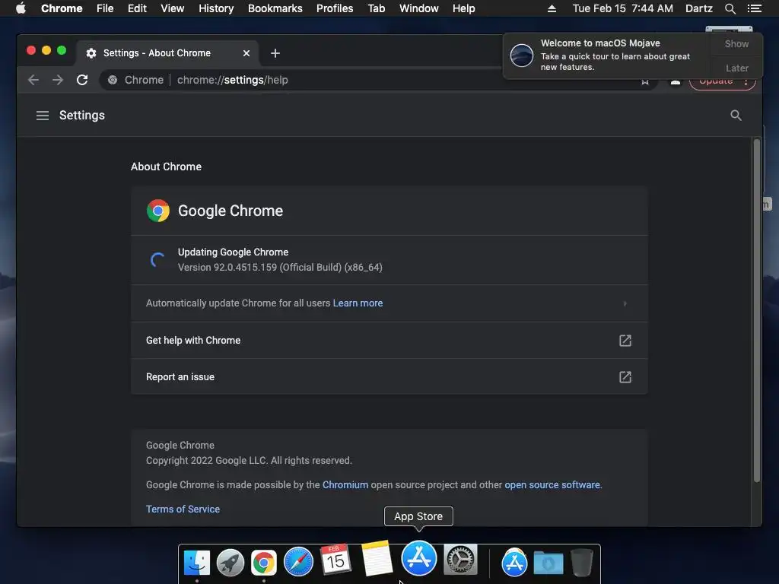779x584 pixels.
Task: Open the Bookmarks menu
Action: point(275,8)
